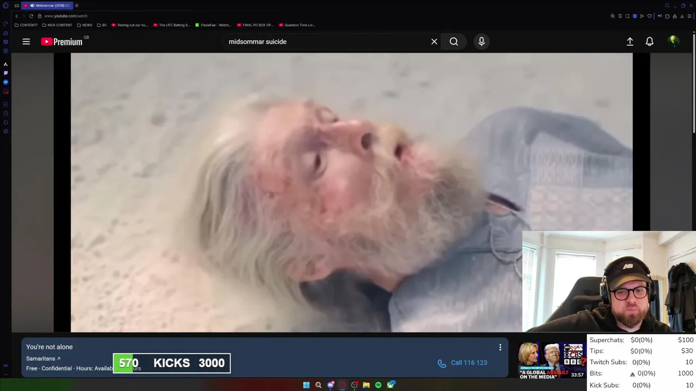Reload the page

(31, 16)
